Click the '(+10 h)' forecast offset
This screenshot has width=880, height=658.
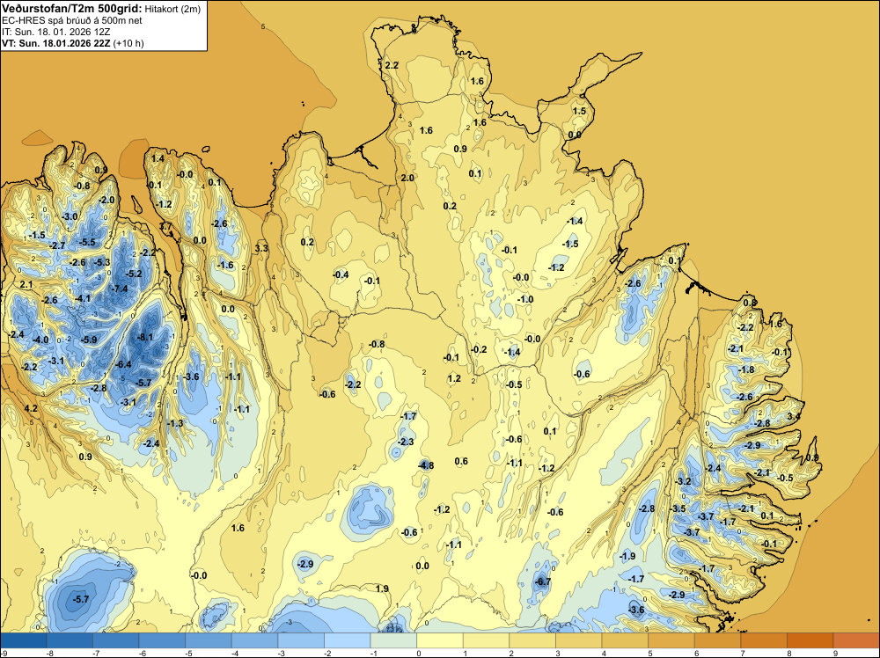coord(128,44)
